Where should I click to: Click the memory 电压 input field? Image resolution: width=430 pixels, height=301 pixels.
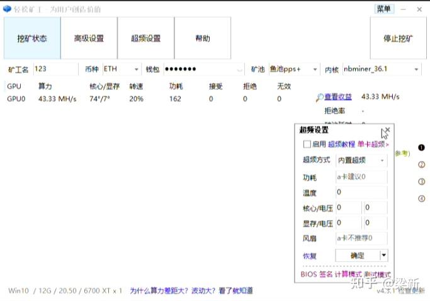[x=375, y=222]
